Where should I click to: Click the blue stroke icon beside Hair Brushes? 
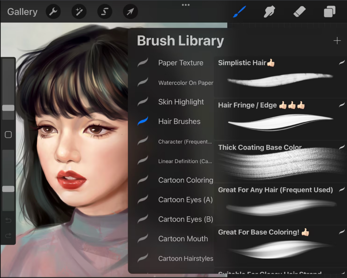click(x=143, y=121)
